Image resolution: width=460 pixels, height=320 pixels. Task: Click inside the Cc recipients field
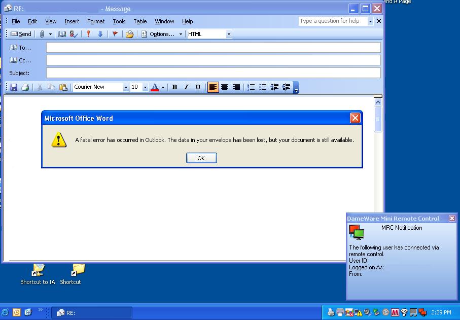click(214, 60)
